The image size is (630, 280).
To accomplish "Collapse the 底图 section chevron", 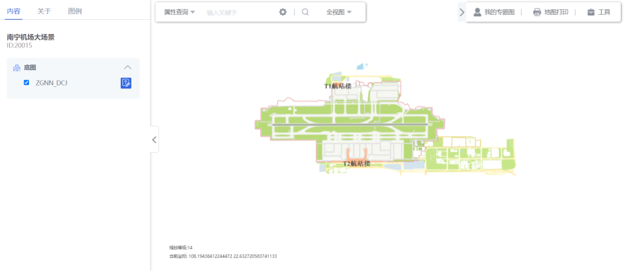I will tap(128, 67).
